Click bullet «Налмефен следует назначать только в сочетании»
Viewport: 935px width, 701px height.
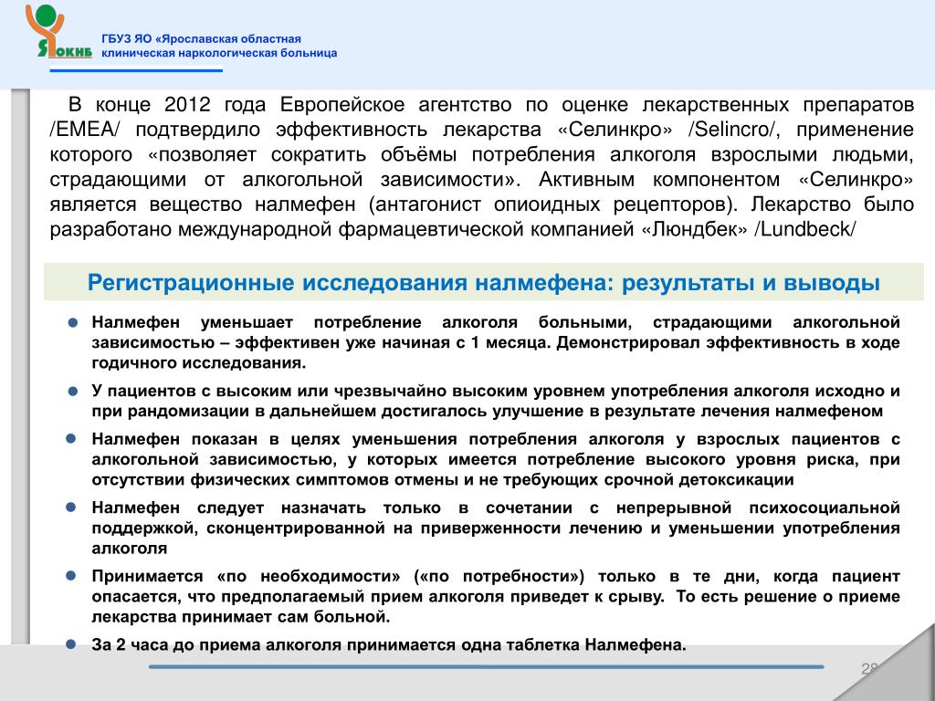point(496,507)
